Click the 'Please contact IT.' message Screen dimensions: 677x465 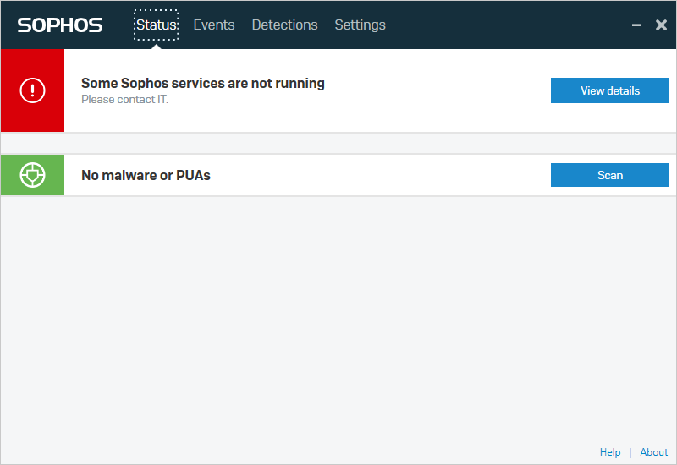click(x=124, y=100)
